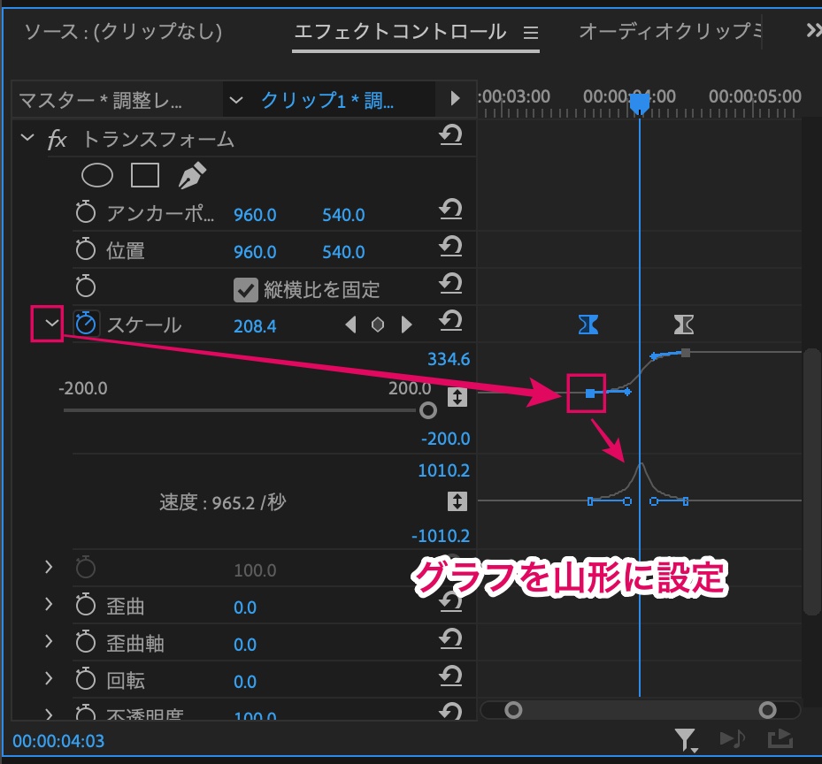
Task: Expand the 歪曲 parameter
Action: 49,604
